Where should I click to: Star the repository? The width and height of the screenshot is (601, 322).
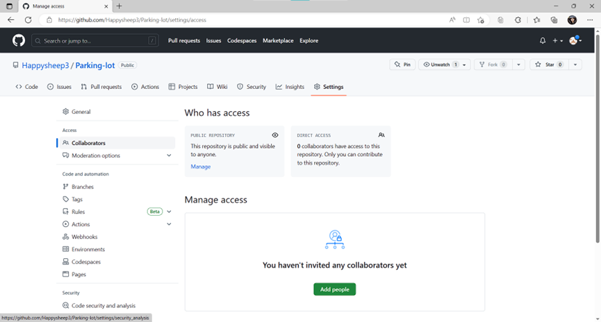(x=550, y=65)
